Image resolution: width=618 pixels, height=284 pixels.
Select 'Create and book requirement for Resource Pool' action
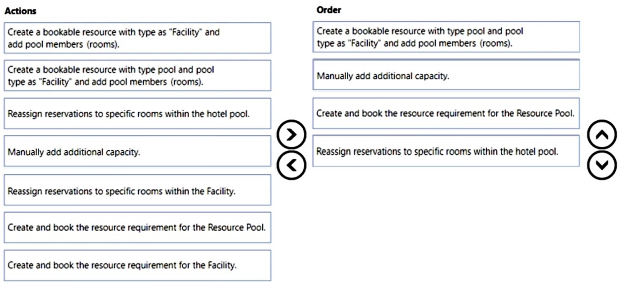137,227
